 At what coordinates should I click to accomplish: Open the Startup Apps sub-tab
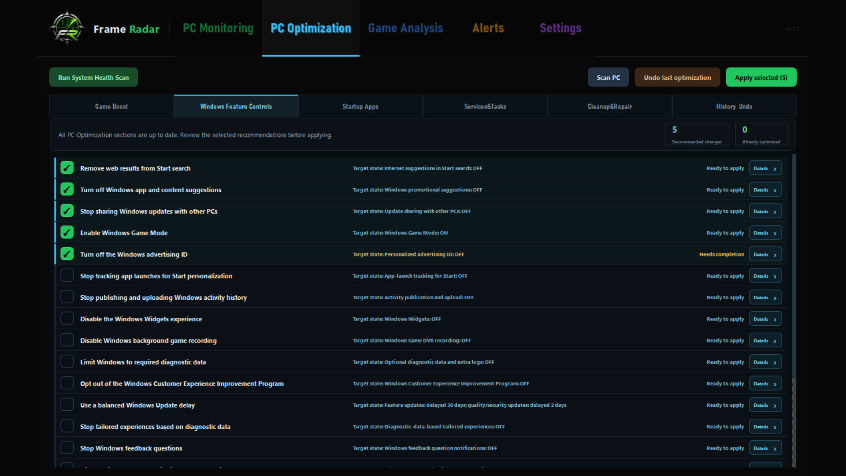tap(360, 106)
